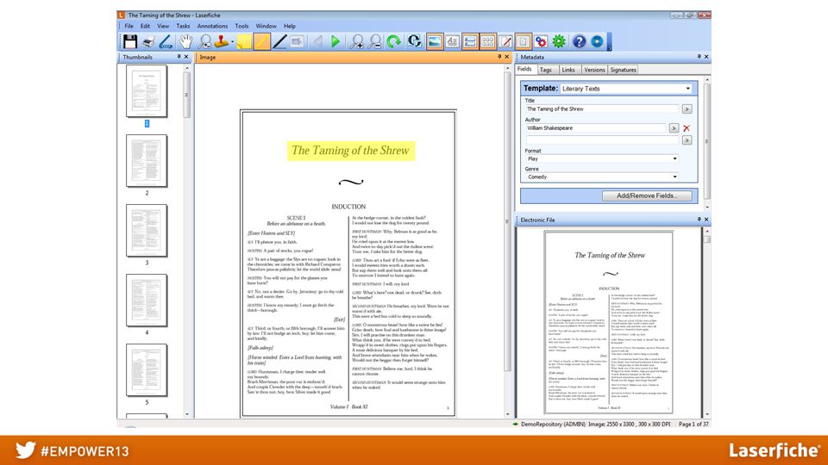828x465 pixels.
Task: Open the Genre dropdown showing Comedy
Action: click(x=601, y=177)
